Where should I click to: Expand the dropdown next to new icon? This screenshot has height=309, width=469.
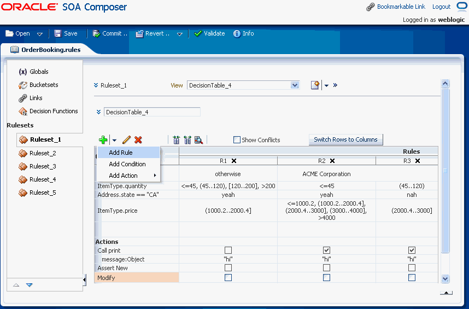point(326,85)
